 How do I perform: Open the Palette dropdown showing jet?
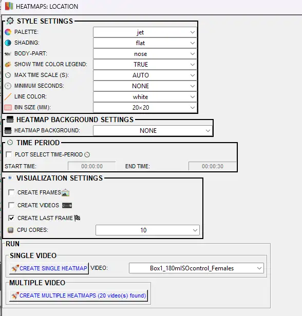[x=145, y=32]
